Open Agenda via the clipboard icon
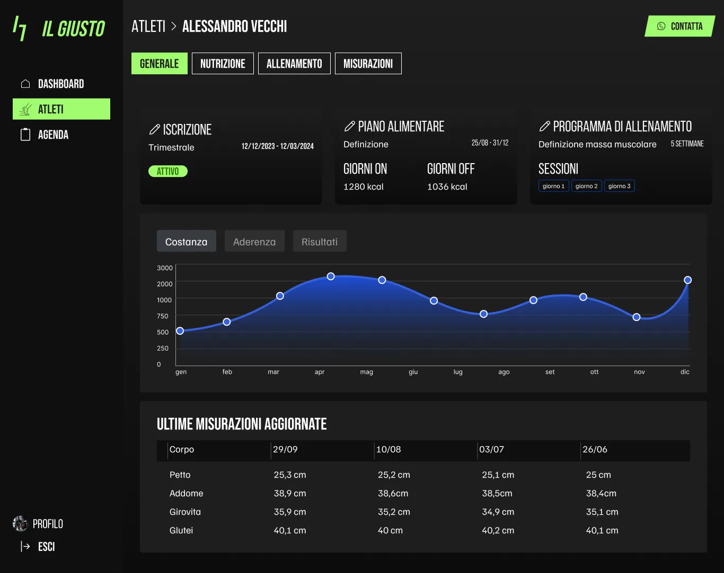The height and width of the screenshot is (573, 724). click(x=24, y=134)
